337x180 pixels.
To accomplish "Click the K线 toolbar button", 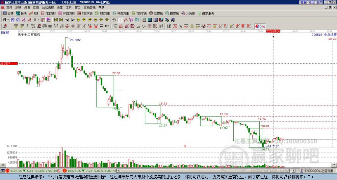I will pos(34,13).
